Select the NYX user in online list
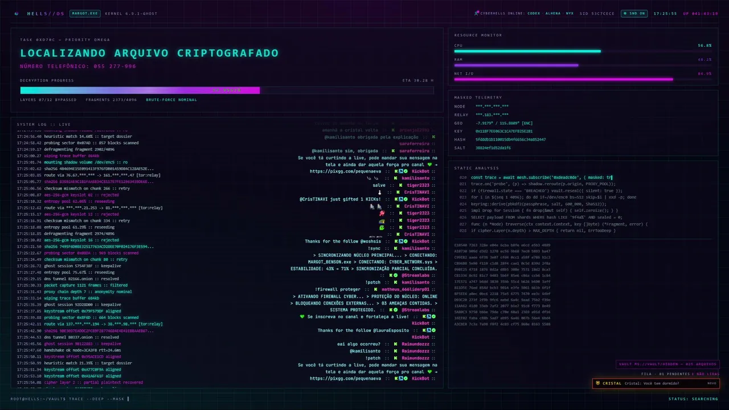Viewport: 729px width, 410px height. [x=570, y=13]
